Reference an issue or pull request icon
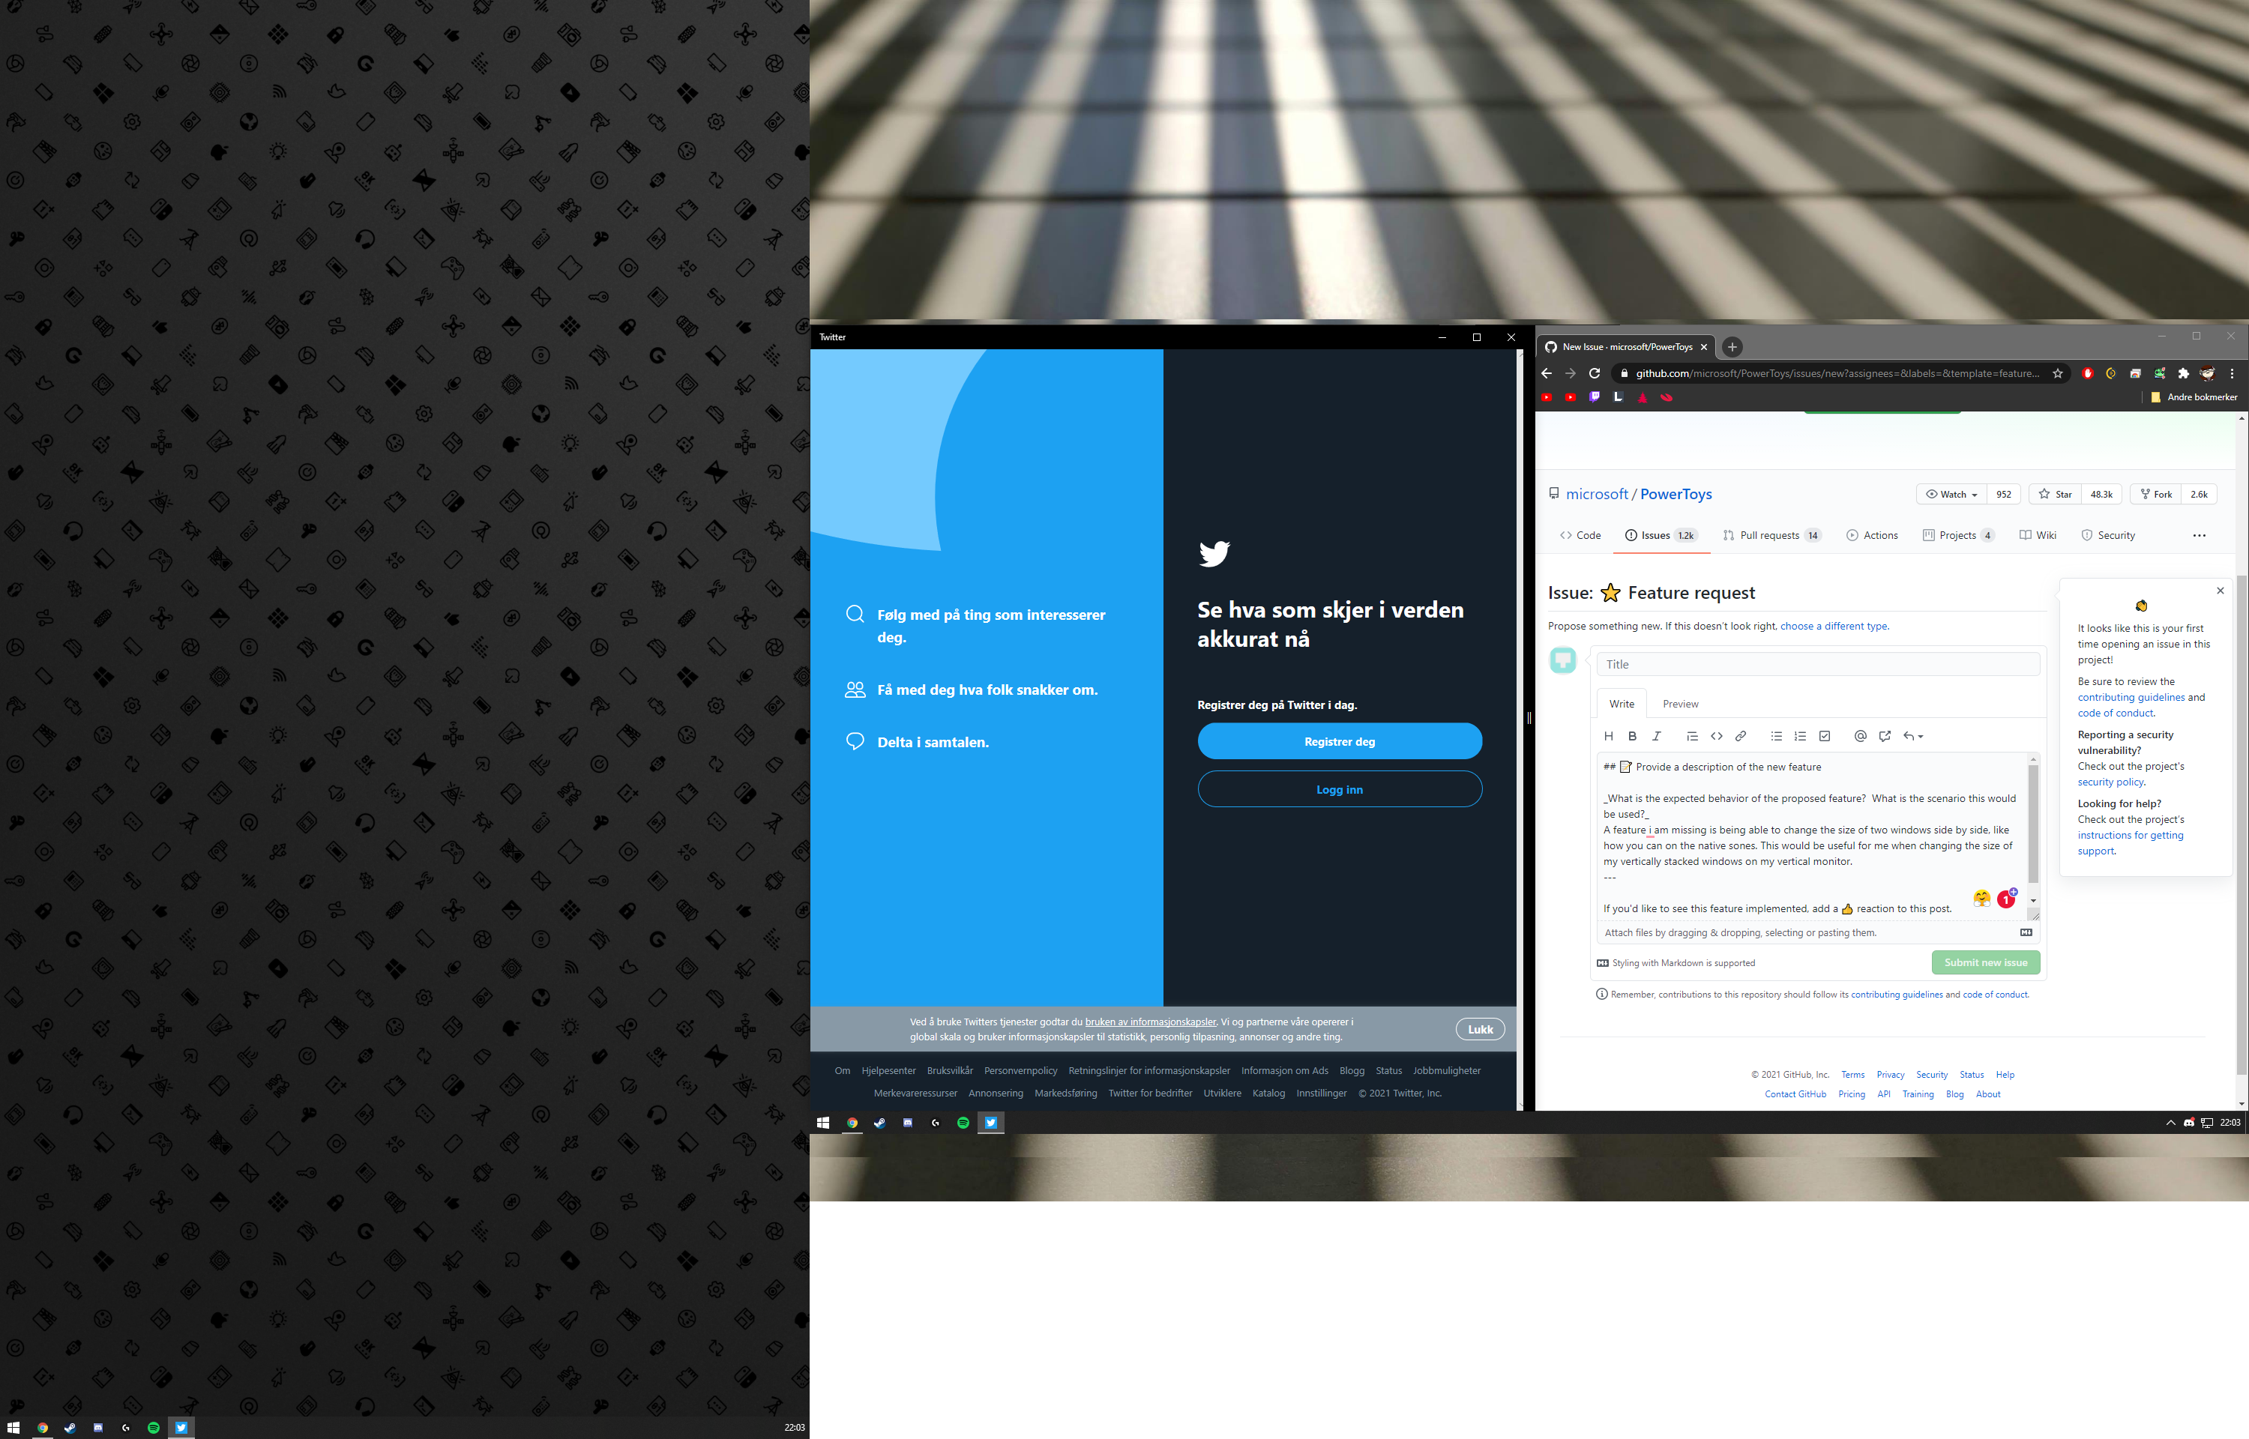 pyautogui.click(x=1885, y=736)
